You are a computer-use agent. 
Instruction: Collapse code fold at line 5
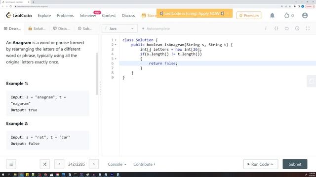coord(116,59)
